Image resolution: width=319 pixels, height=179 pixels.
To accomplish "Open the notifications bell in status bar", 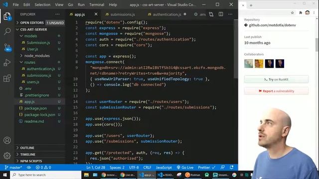I will tap(231, 168).
